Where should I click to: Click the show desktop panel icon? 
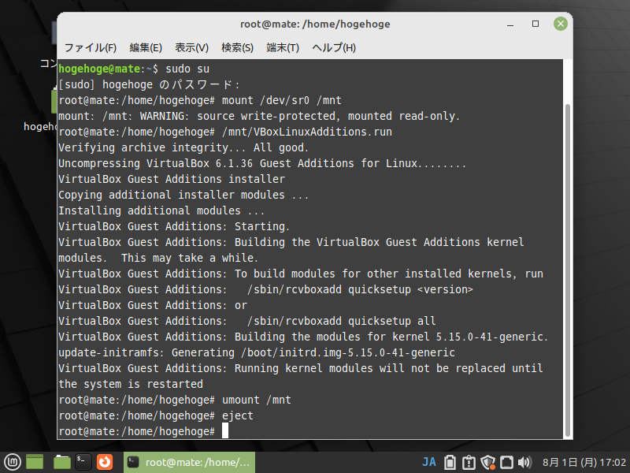tap(35, 462)
